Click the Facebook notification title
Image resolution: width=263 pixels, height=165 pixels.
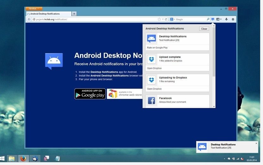click(165, 98)
